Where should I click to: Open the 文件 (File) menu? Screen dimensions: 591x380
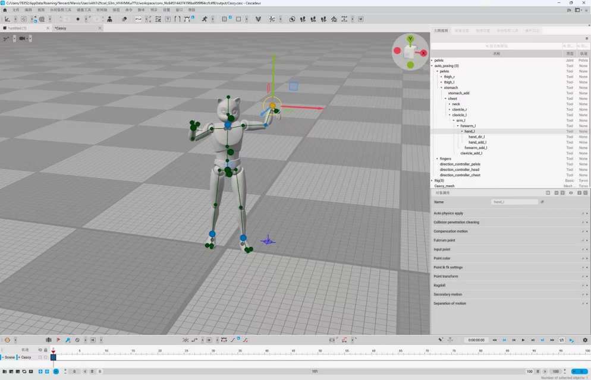(15, 10)
